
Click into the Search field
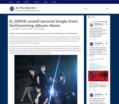click(94, 9)
